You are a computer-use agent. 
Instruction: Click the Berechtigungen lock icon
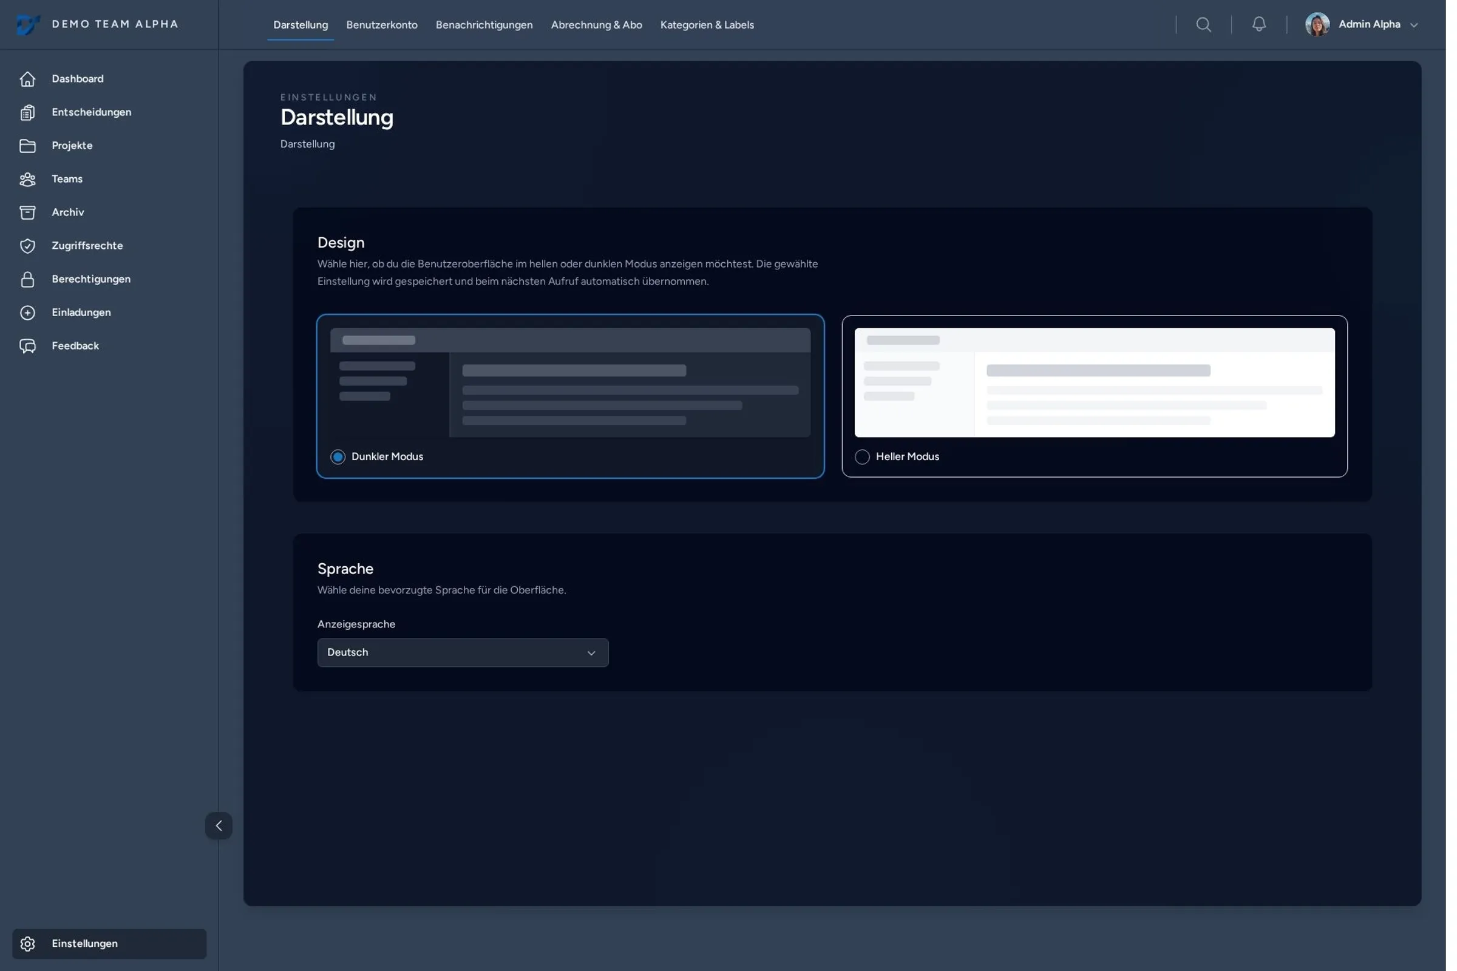click(x=27, y=279)
